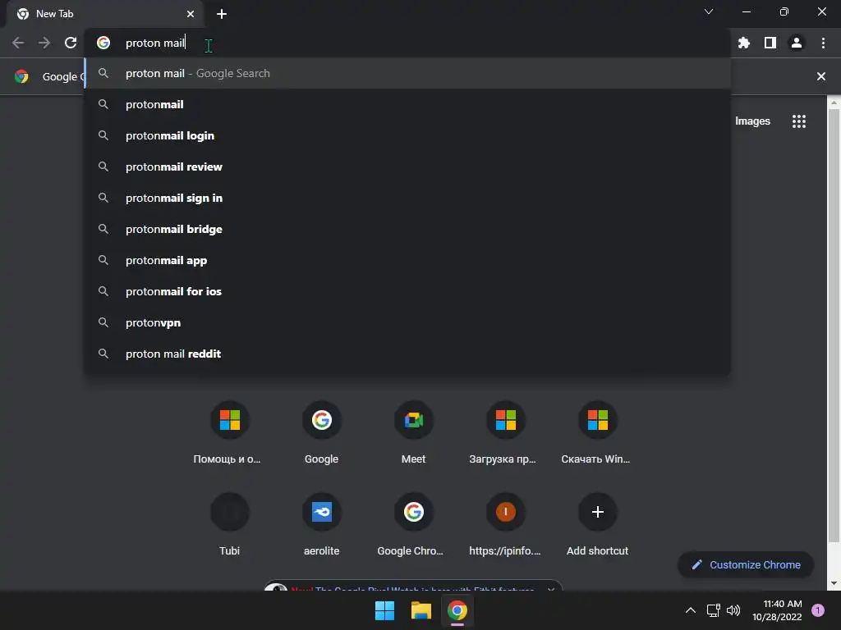The image size is (841, 630).
Task: Pick 'protonmail review' suggestion
Action: [x=407, y=167]
